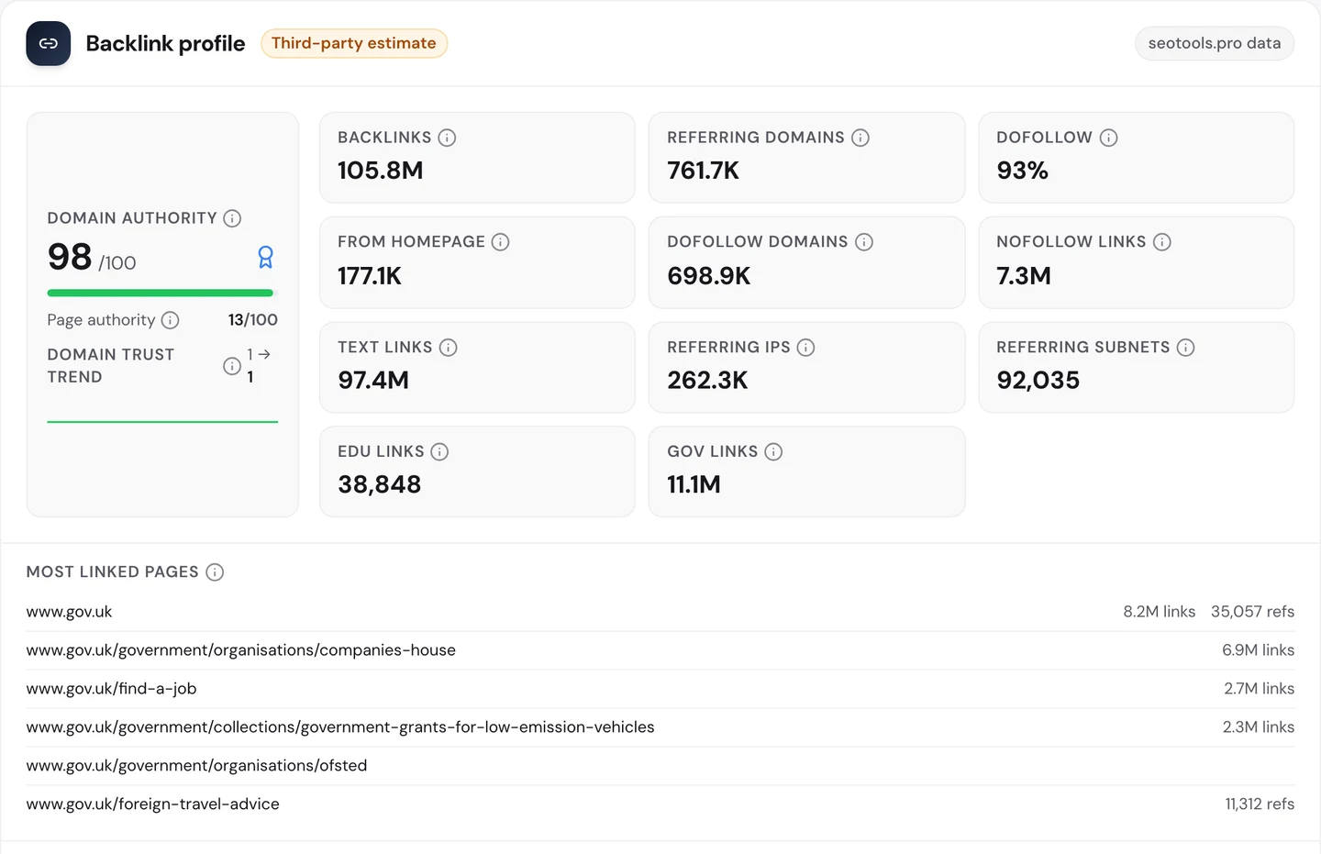Click Edu Links value 38,848

coord(380,485)
